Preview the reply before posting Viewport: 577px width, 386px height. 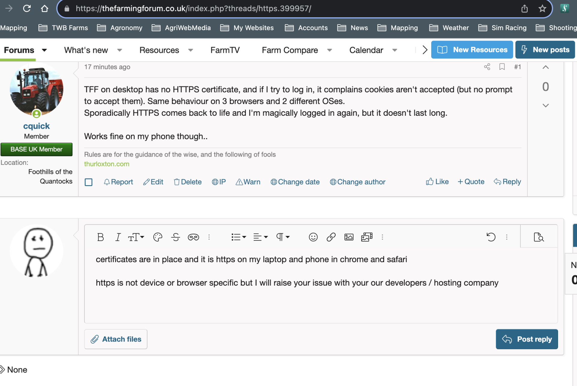539,237
